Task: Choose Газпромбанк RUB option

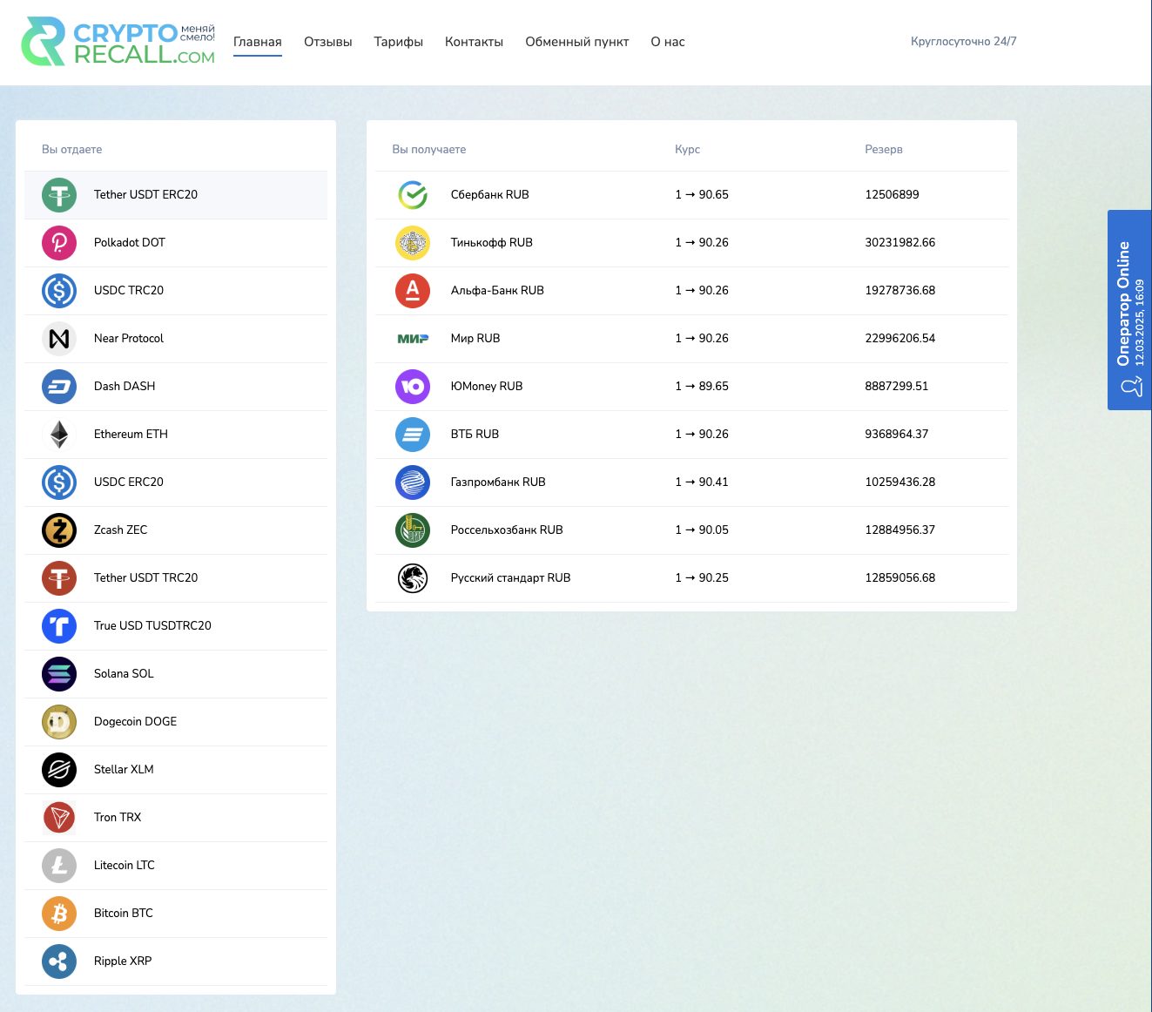Action: (692, 482)
